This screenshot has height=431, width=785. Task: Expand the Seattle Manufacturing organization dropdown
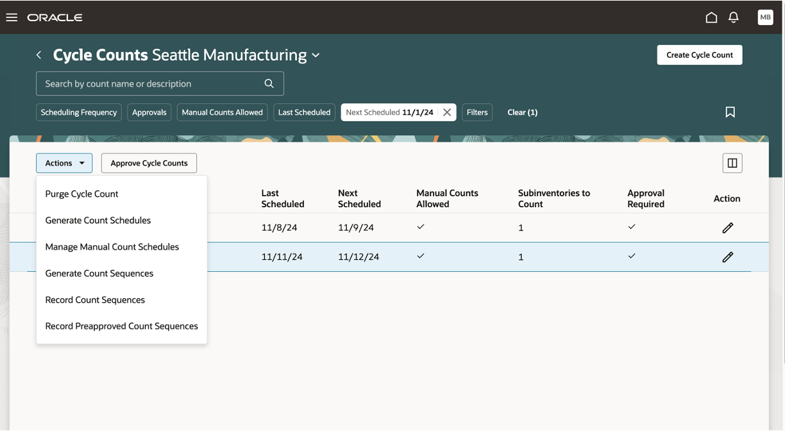point(316,56)
